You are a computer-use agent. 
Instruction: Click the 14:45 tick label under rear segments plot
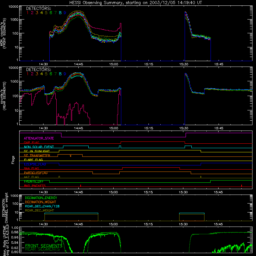tap(78, 128)
